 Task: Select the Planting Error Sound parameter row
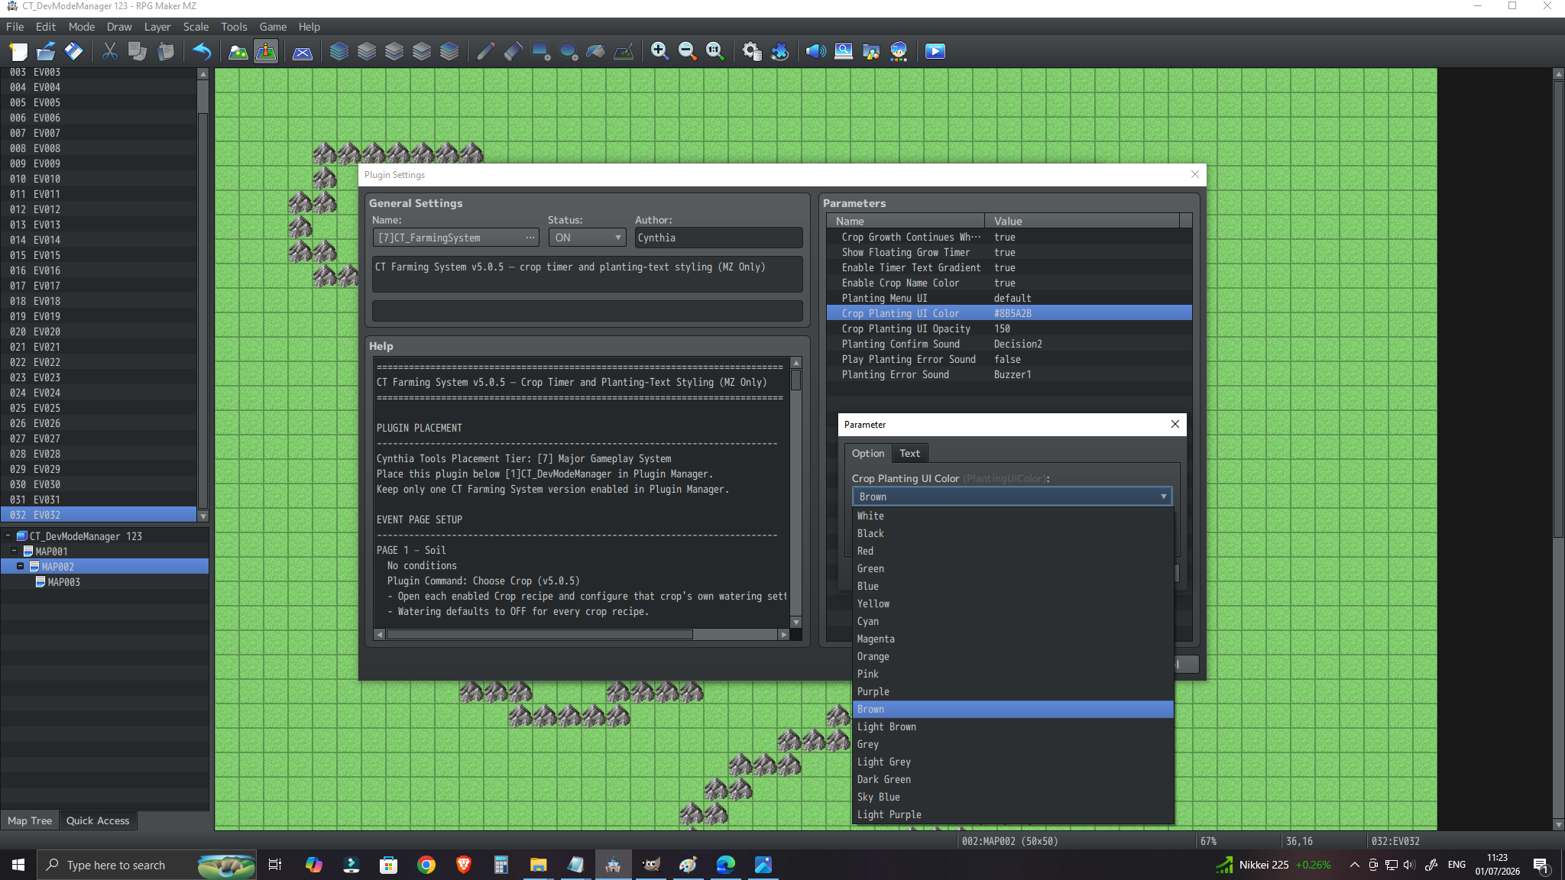1009,374
